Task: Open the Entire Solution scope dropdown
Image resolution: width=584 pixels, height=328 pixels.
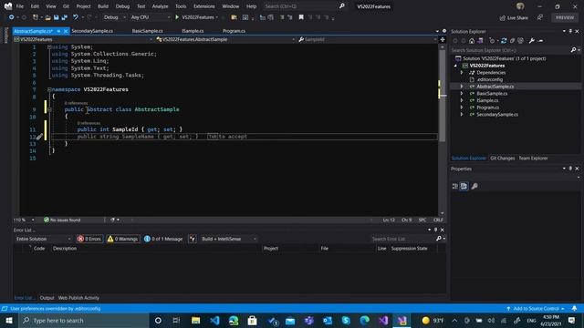Action: (43, 239)
